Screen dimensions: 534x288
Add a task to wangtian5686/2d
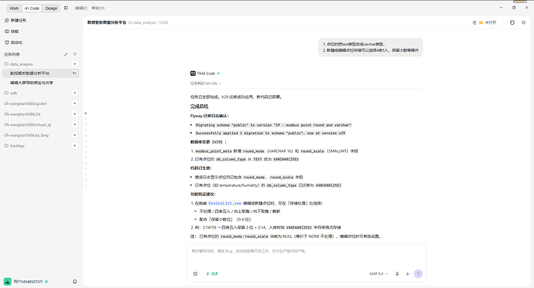pos(74,114)
